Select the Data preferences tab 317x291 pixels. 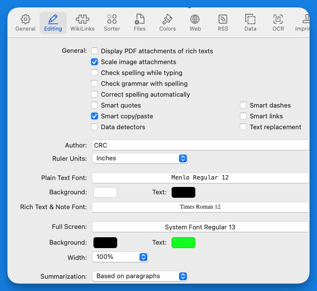click(x=250, y=23)
